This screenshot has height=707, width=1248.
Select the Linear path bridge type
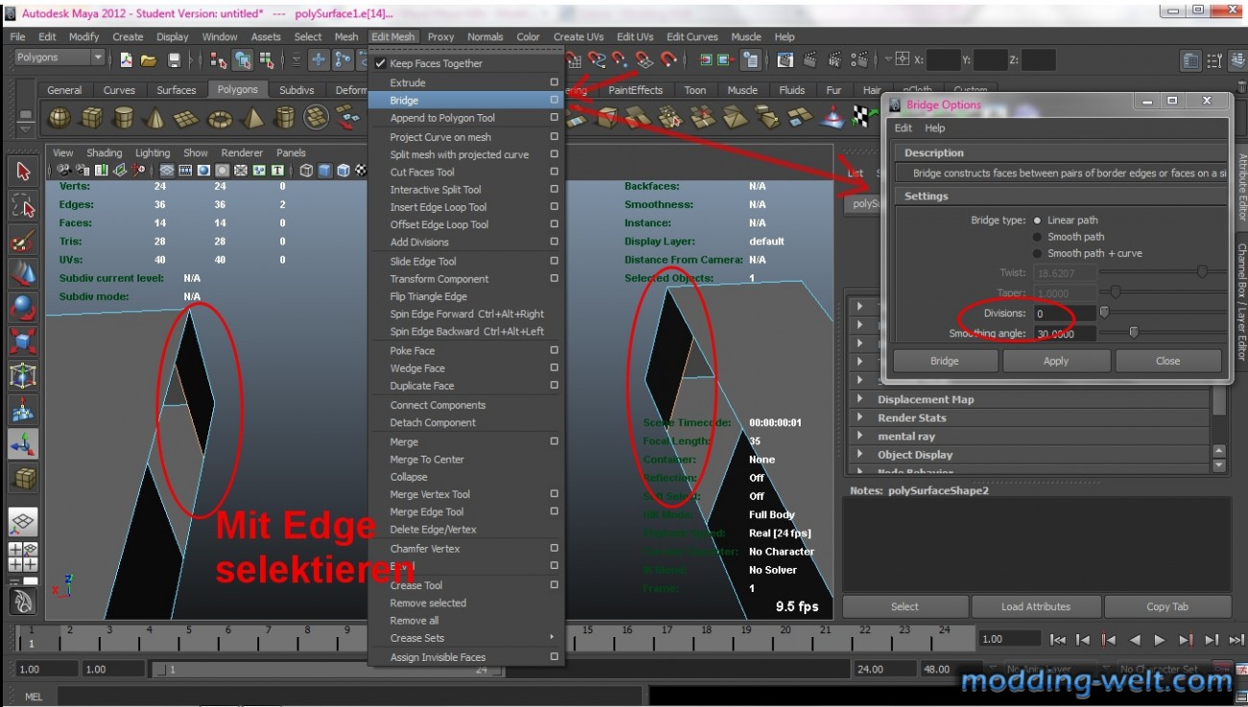[x=1038, y=220]
